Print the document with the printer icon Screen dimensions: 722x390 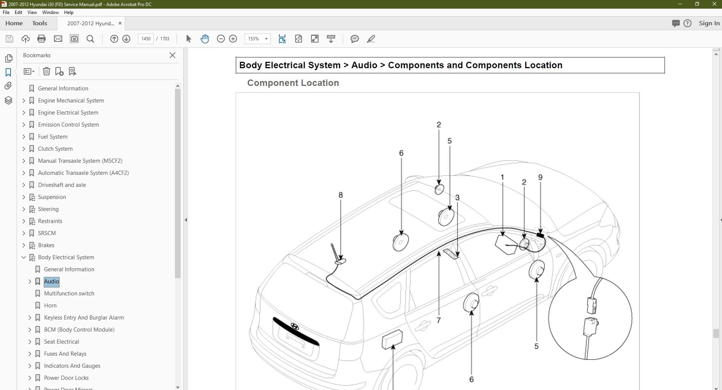pos(41,39)
